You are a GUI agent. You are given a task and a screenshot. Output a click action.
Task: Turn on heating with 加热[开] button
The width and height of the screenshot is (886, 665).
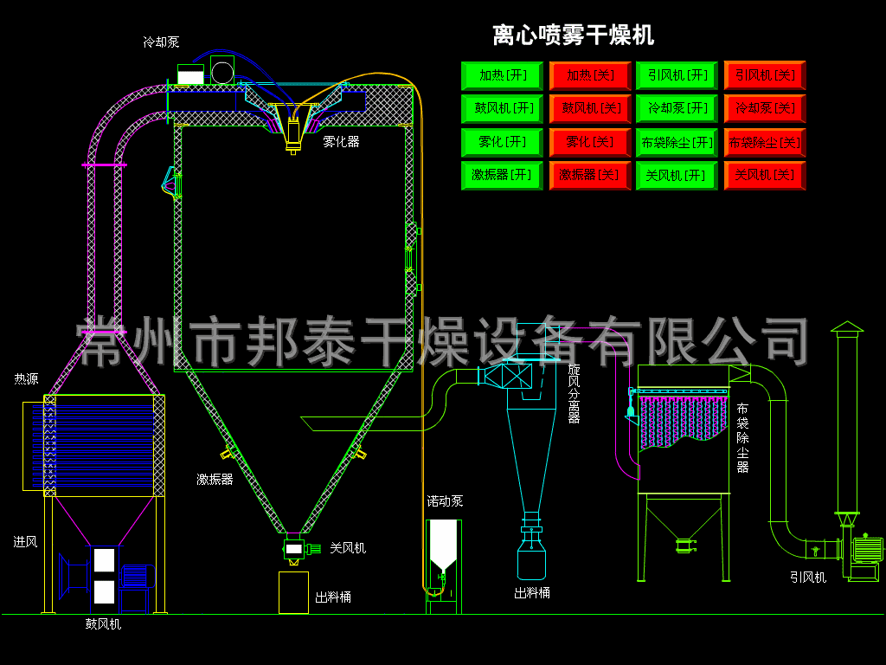tap(500, 76)
